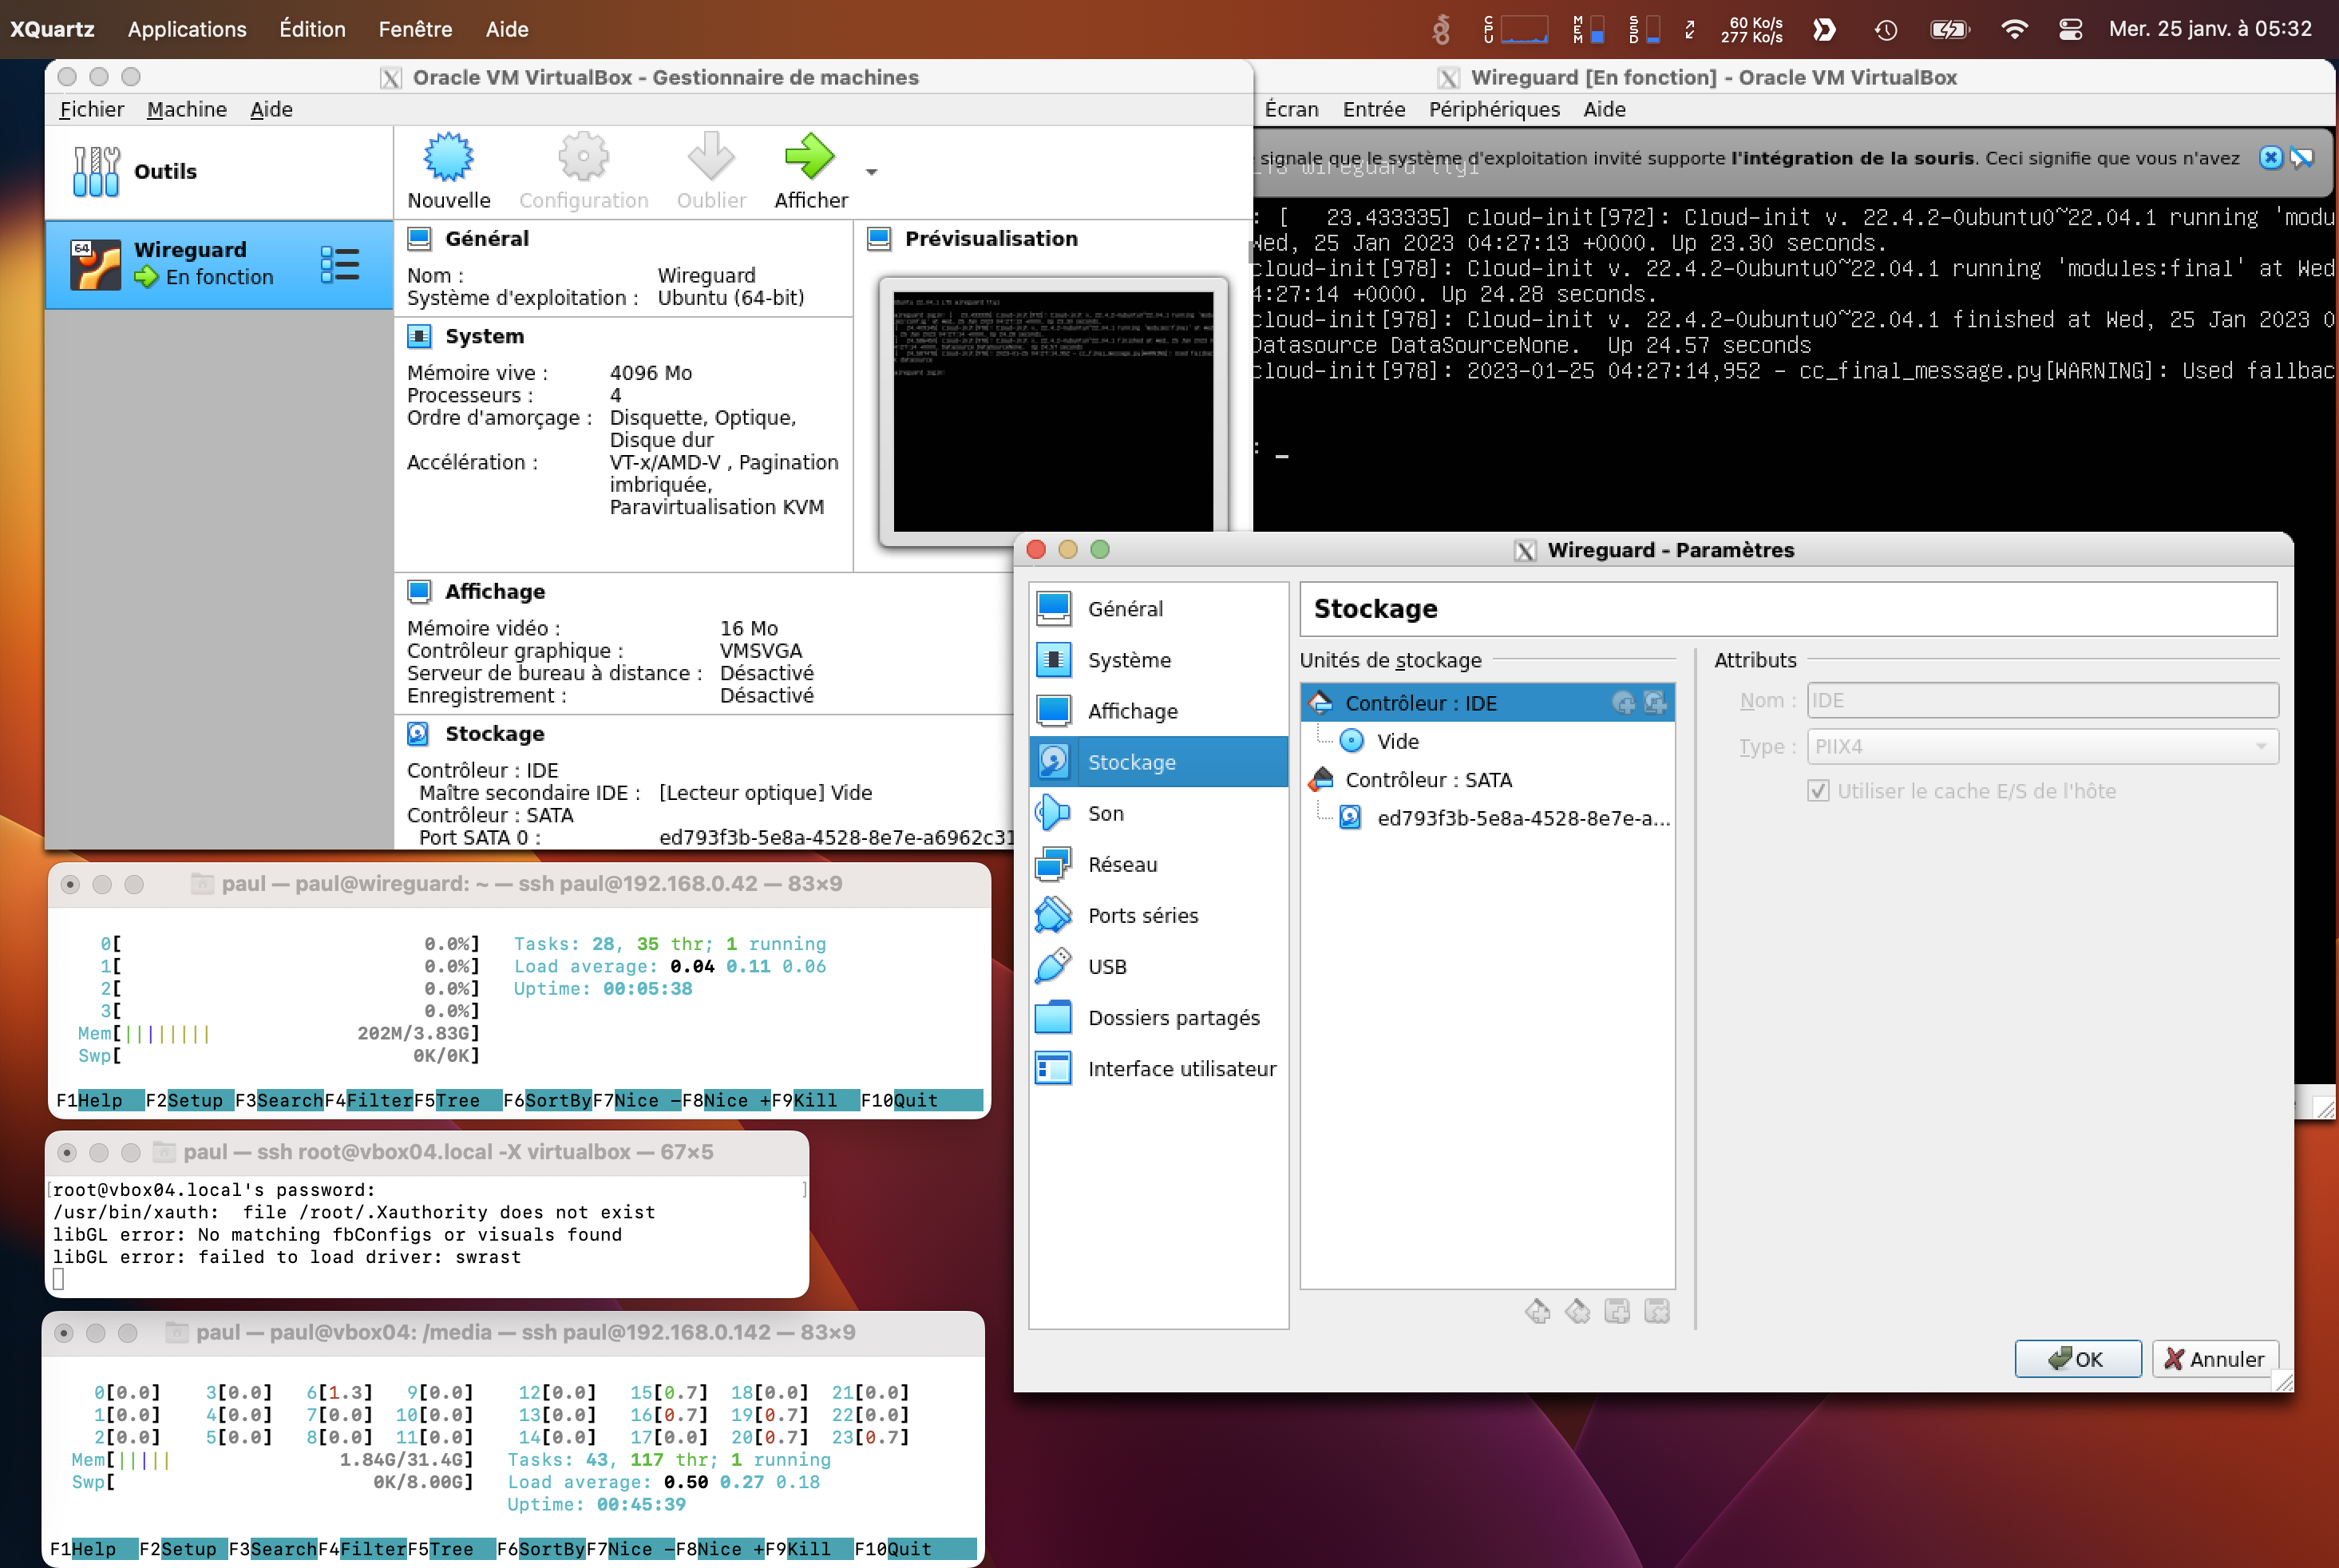Open the Aide menu in VirtualBox manager
Screen dimensions: 2339x1568
(270, 109)
